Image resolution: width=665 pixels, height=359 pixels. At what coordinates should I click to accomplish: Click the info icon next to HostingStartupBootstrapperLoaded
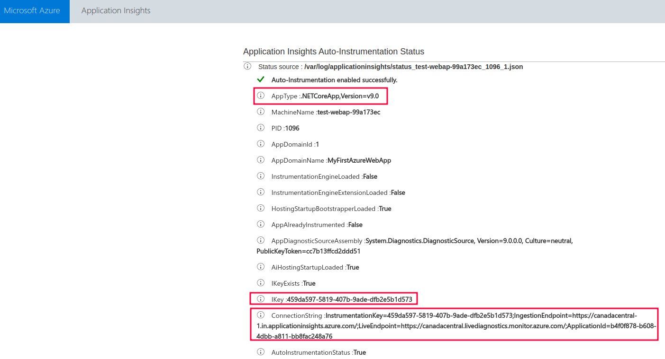(x=260, y=208)
